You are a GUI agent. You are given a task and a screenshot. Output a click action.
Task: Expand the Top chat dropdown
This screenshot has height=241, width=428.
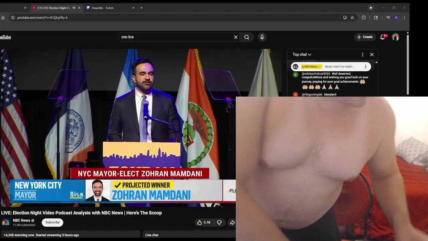[x=302, y=55]
